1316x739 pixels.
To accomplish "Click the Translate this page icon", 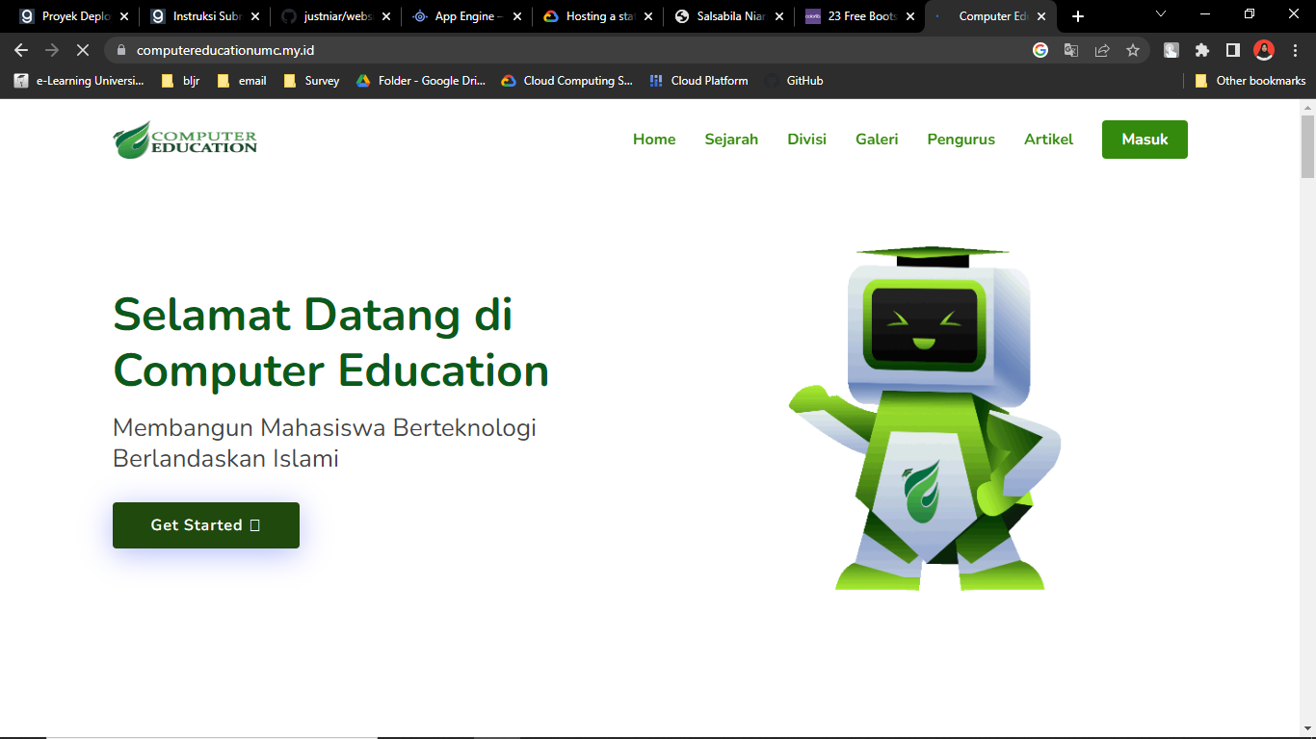I will (1071, 50).
